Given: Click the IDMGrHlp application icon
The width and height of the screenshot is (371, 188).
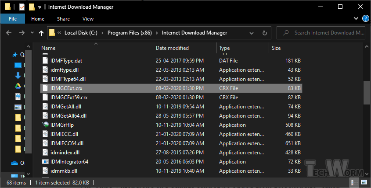Looking at the screenshot, I should click(x=45, y=125).
